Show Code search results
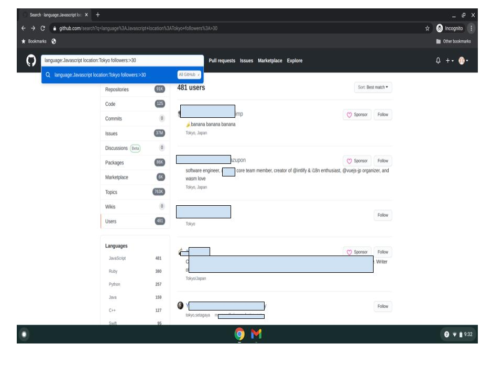503x377 pixels. pyautogui.click(x=135, y=104)
